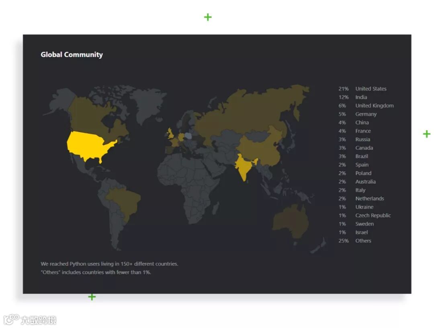434x328 pixels.
Task: Click the "12%" value
Action: click(343, 97)
